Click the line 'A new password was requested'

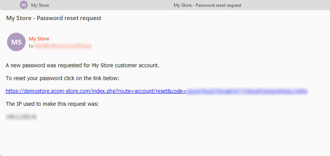click(x=82, y=65)
